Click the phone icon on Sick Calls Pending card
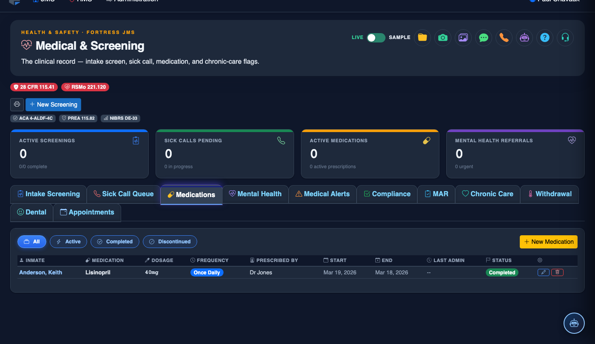The height and width of the screenshot is (344, 595). (281, 141)
